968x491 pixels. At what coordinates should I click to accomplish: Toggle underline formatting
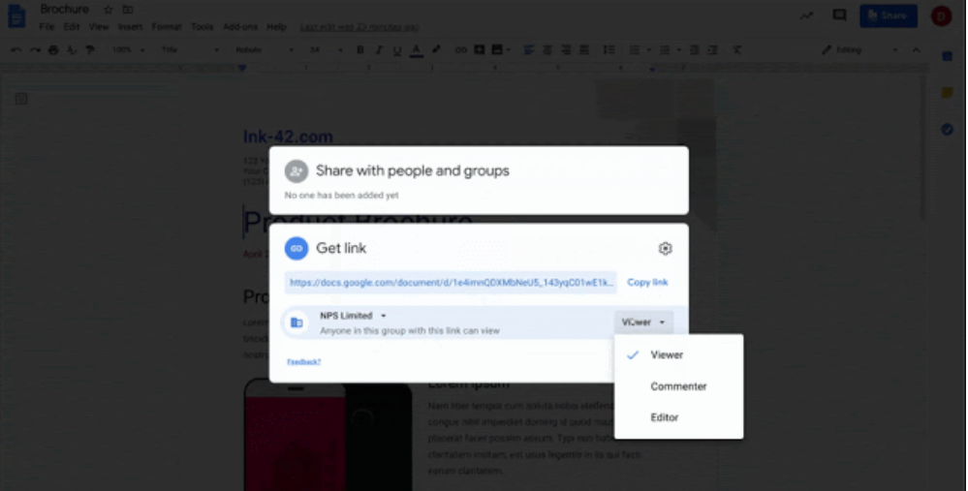[x=397, y=50]
